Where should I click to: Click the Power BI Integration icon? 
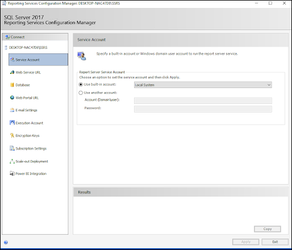12,173
